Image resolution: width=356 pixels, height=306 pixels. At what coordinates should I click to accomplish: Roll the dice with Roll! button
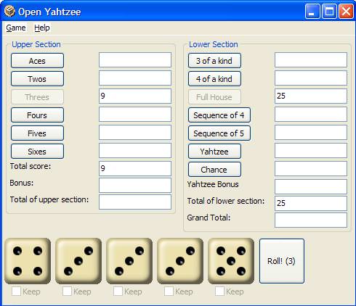click(x=282, y=261)
